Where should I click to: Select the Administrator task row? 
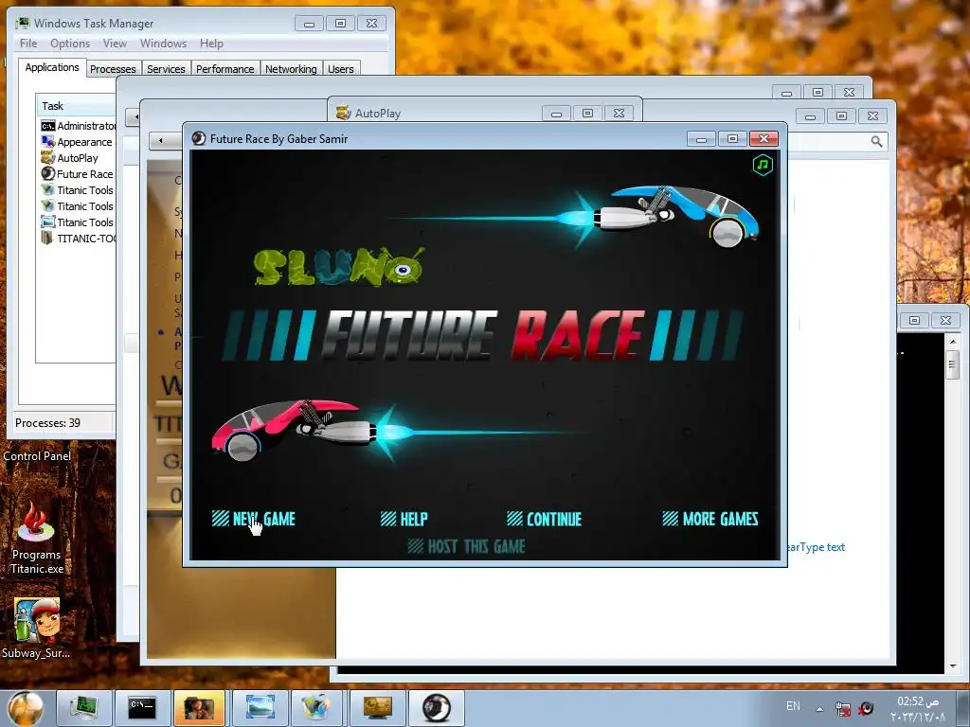(x=78, y=126)
